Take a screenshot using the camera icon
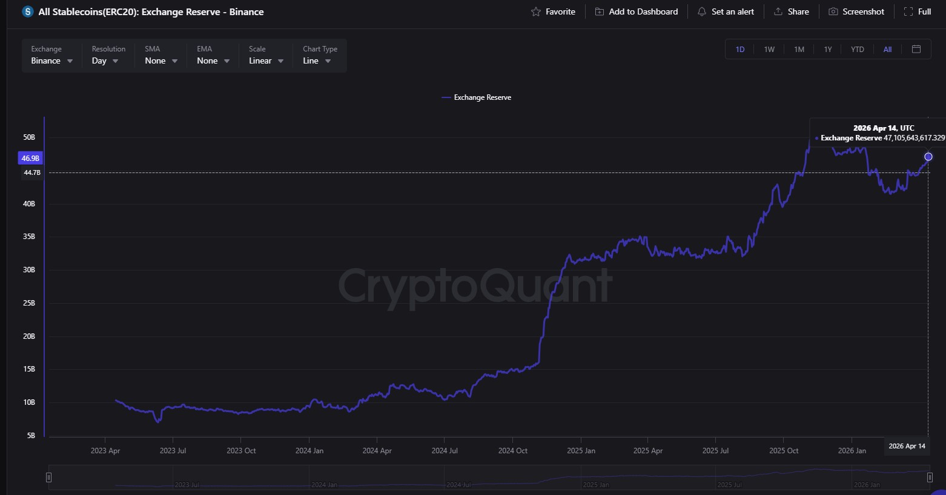The height and width of the screenshot is (495, 946). 833,11
